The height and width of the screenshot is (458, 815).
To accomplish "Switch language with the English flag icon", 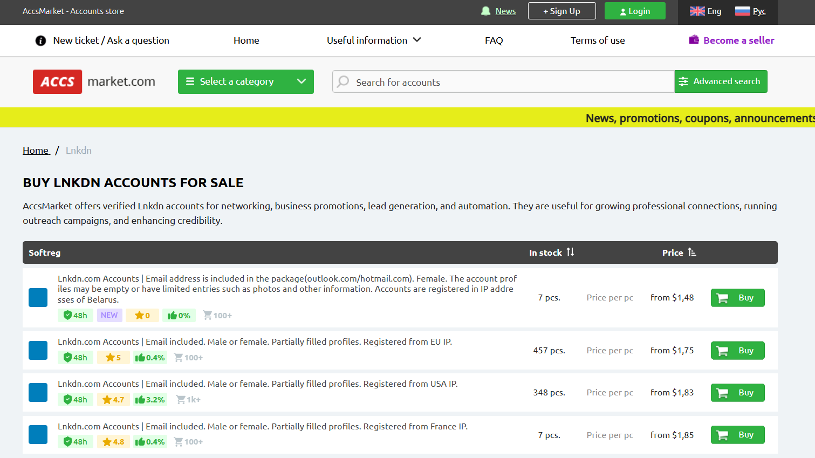I will click(697, 11).
